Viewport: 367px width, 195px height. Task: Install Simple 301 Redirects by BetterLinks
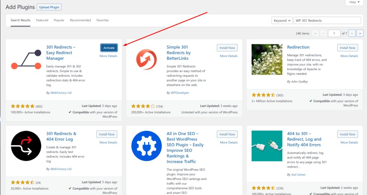click(x=227, y=48)
